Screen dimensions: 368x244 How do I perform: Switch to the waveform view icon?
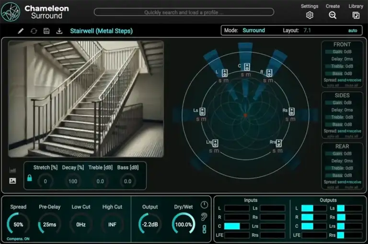tap(12, 170)
